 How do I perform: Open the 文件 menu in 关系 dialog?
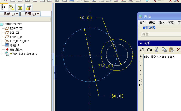(x=143, y=23)
